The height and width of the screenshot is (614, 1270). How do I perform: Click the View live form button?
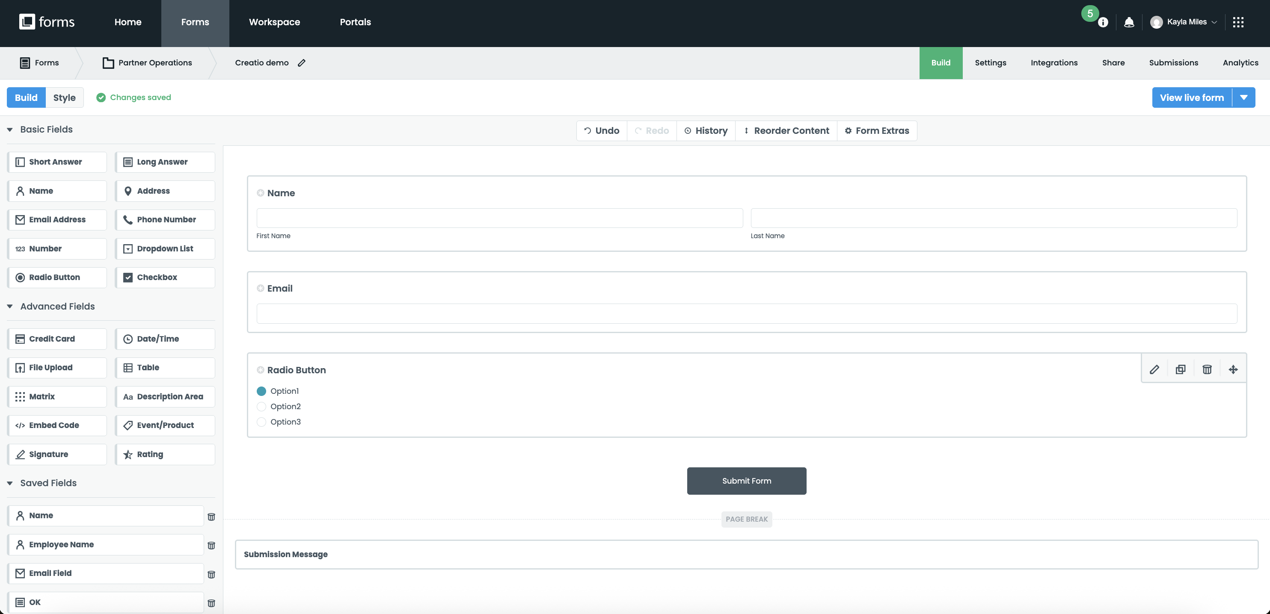[1192, 97]
